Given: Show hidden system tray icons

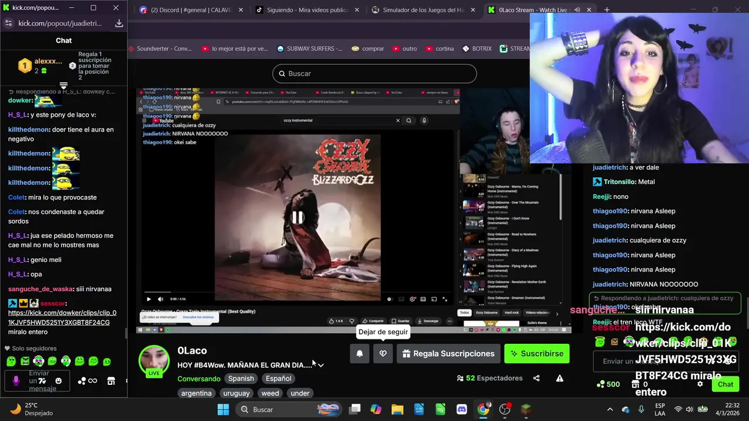Looking at the screenshot, I should click(610, 409).
